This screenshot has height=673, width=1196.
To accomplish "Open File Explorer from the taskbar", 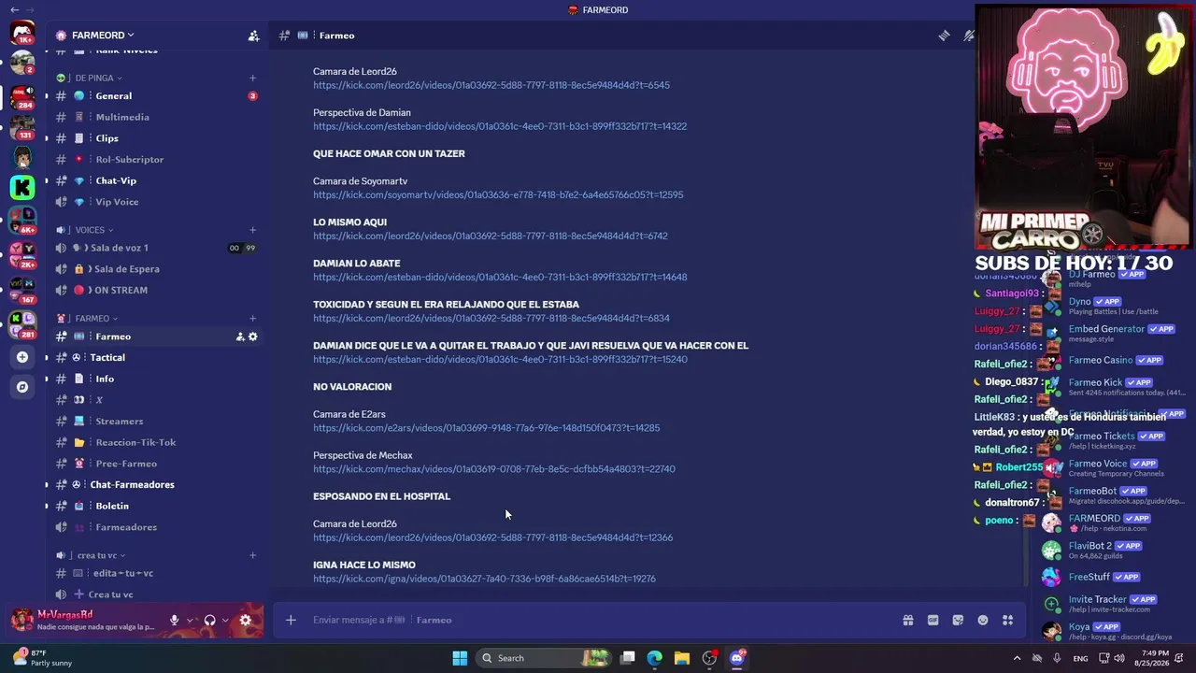I will tap(682, 658).
